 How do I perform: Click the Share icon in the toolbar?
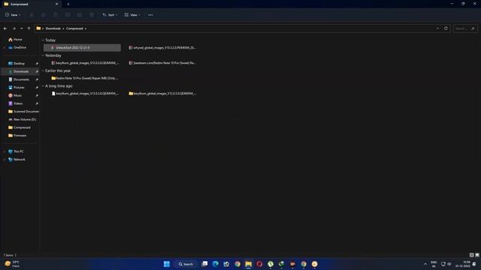(x=80, y=15)
